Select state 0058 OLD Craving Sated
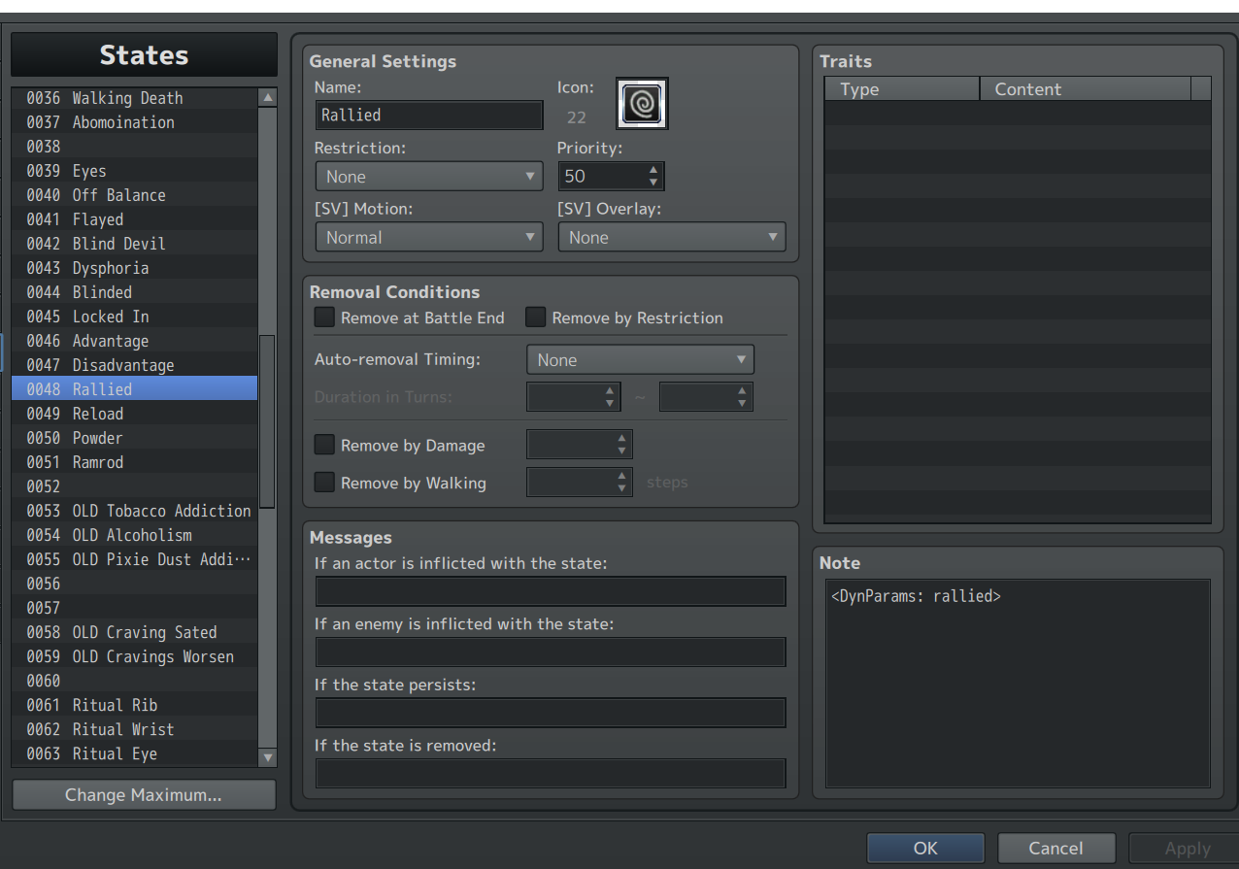Screen dimensions: 1239x869 point(135,632)
